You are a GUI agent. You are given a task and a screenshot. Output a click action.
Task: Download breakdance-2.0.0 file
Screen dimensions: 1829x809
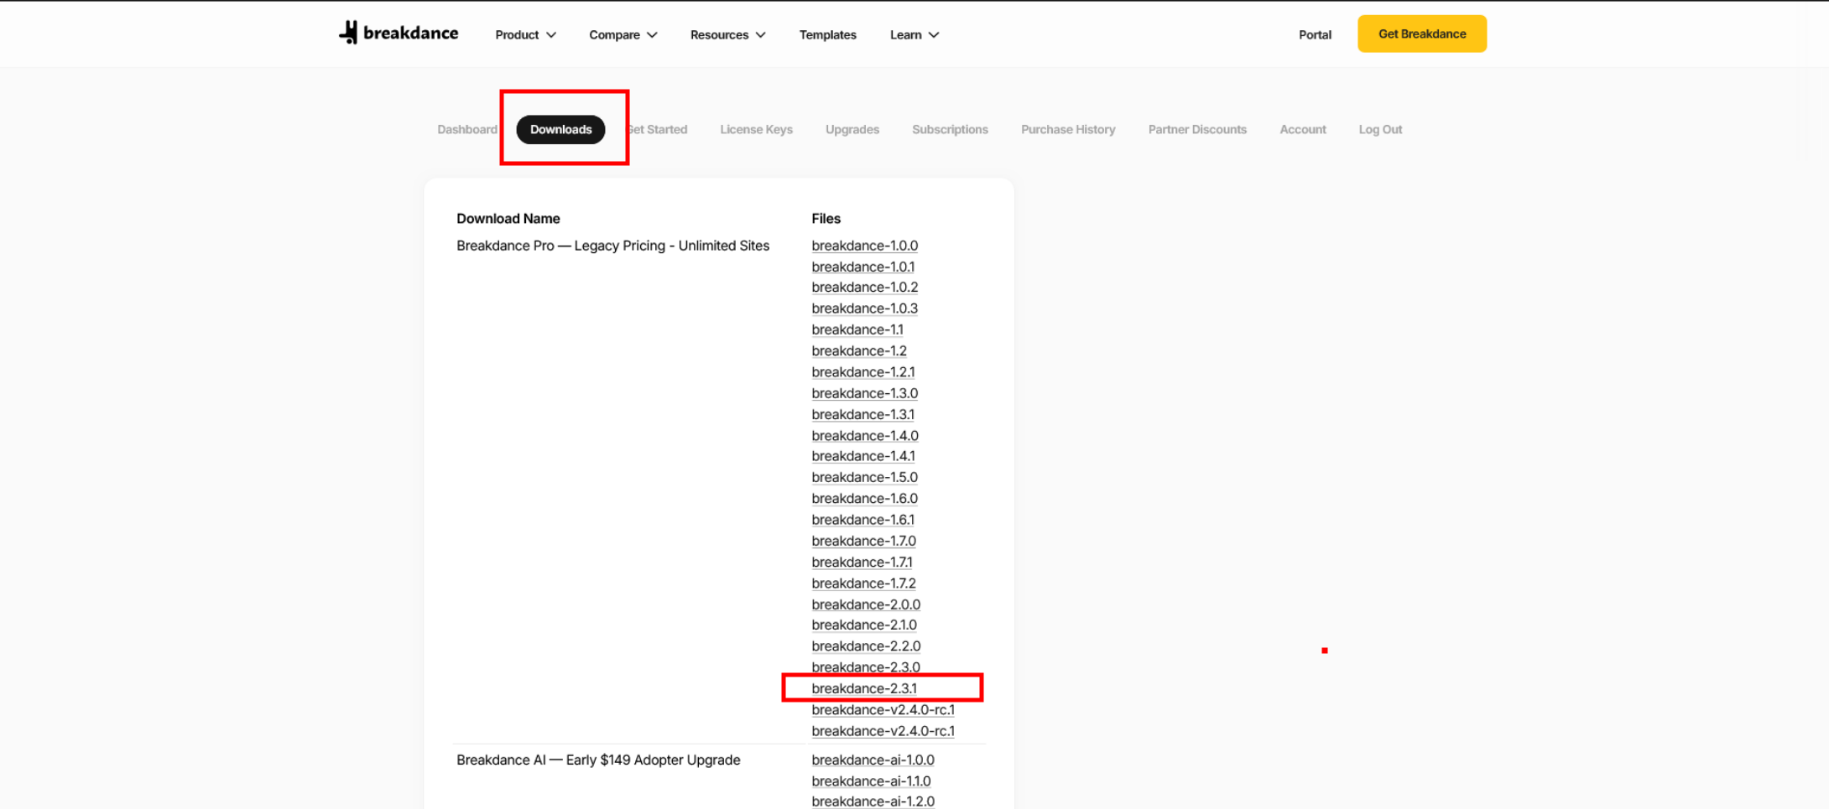pos(866,604)
